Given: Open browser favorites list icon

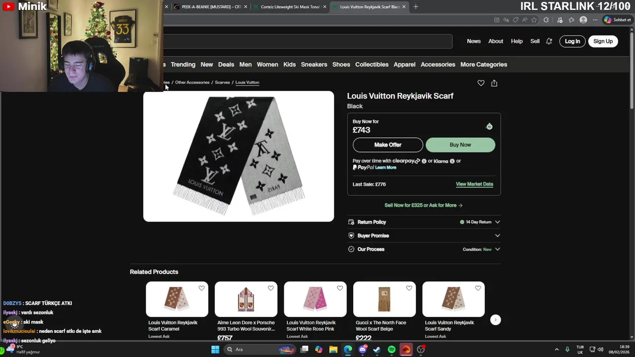Looking at the screenshot, I should pos(571,20).
